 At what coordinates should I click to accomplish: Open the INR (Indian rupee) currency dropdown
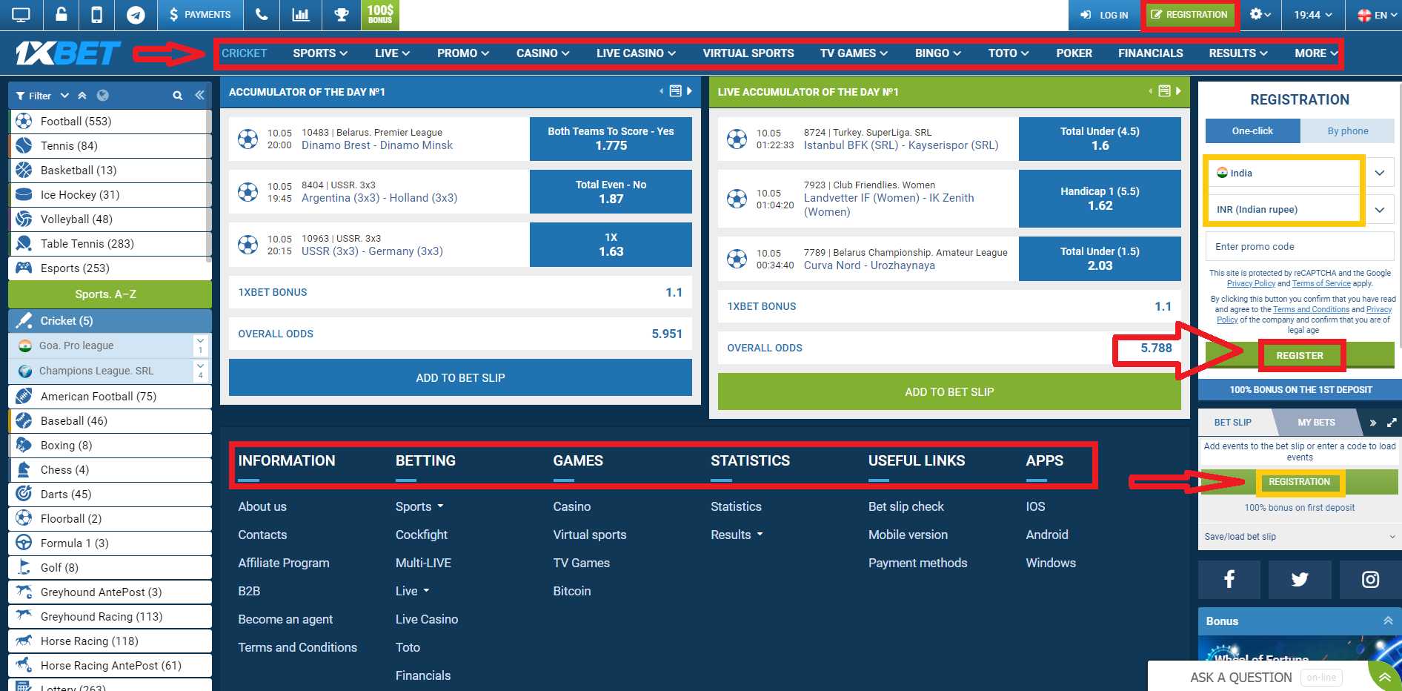pyautogui.click(x=1300, y=210)
